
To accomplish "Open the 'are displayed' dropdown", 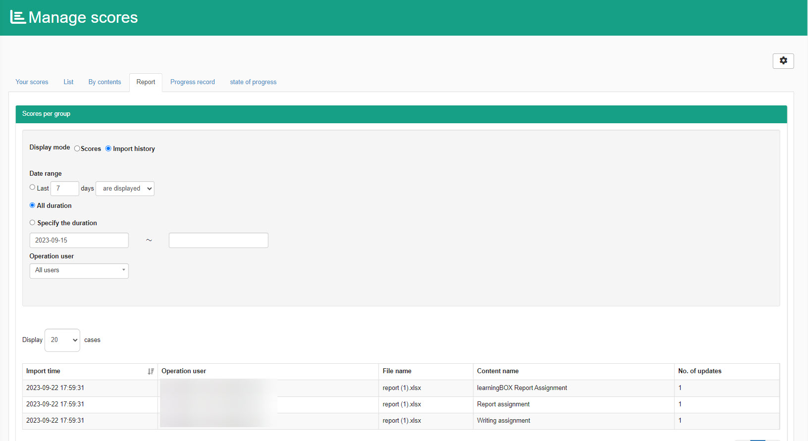I will point(125,189).
